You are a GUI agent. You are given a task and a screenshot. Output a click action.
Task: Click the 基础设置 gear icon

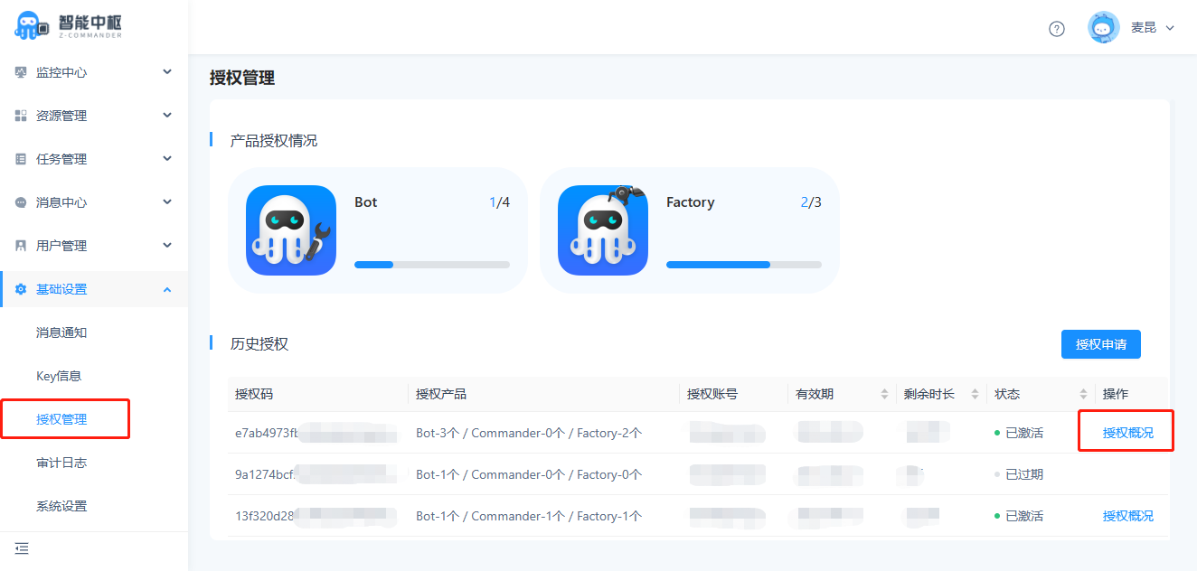point(21,289)
